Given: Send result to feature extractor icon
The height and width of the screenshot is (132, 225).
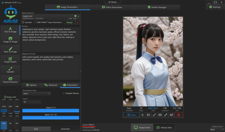Looking at the screenshot, I should [x=172, y=115].
